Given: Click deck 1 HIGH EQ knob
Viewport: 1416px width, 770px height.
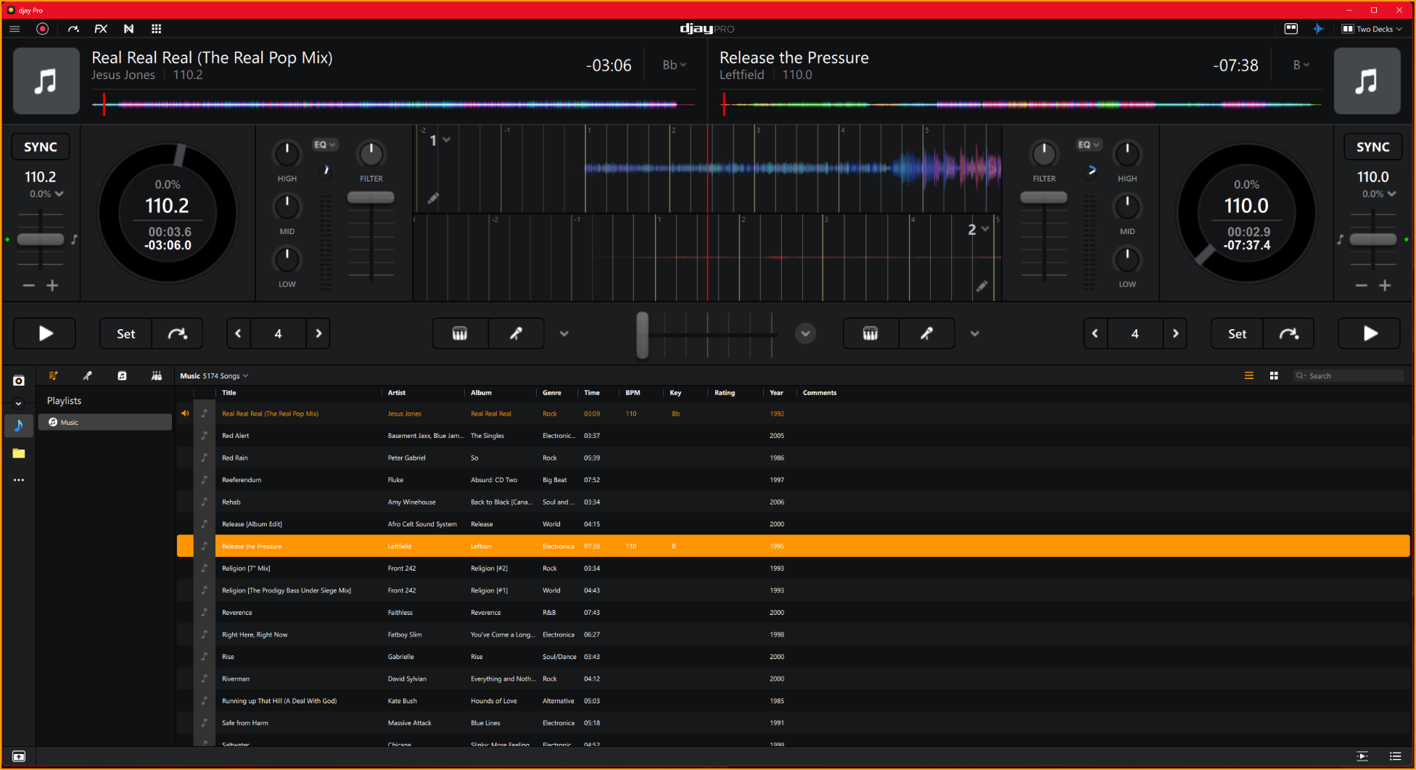Looking at the screenshot, I should 287,154.
